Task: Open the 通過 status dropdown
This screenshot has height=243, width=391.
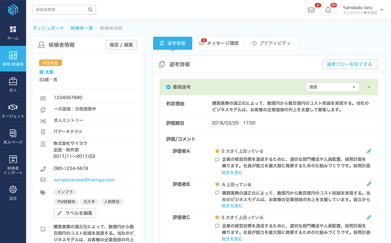Action: 333,87
